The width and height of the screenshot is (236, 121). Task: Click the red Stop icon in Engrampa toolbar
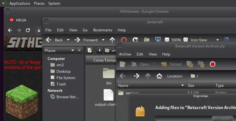click(x=213, y=64)
